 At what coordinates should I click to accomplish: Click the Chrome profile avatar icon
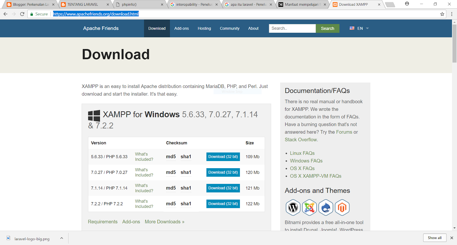click(x=407, y=4)
